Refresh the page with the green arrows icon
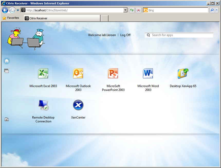The width and height of the screenshot is (221, 168). pyautogui.click(x=132, y=10)
